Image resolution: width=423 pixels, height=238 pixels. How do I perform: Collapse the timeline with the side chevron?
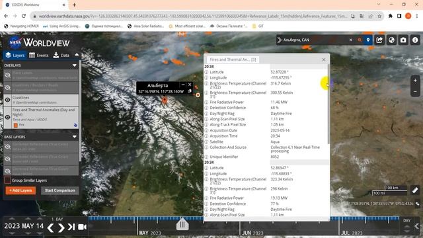pyautogui.click(x=417, y=226)
